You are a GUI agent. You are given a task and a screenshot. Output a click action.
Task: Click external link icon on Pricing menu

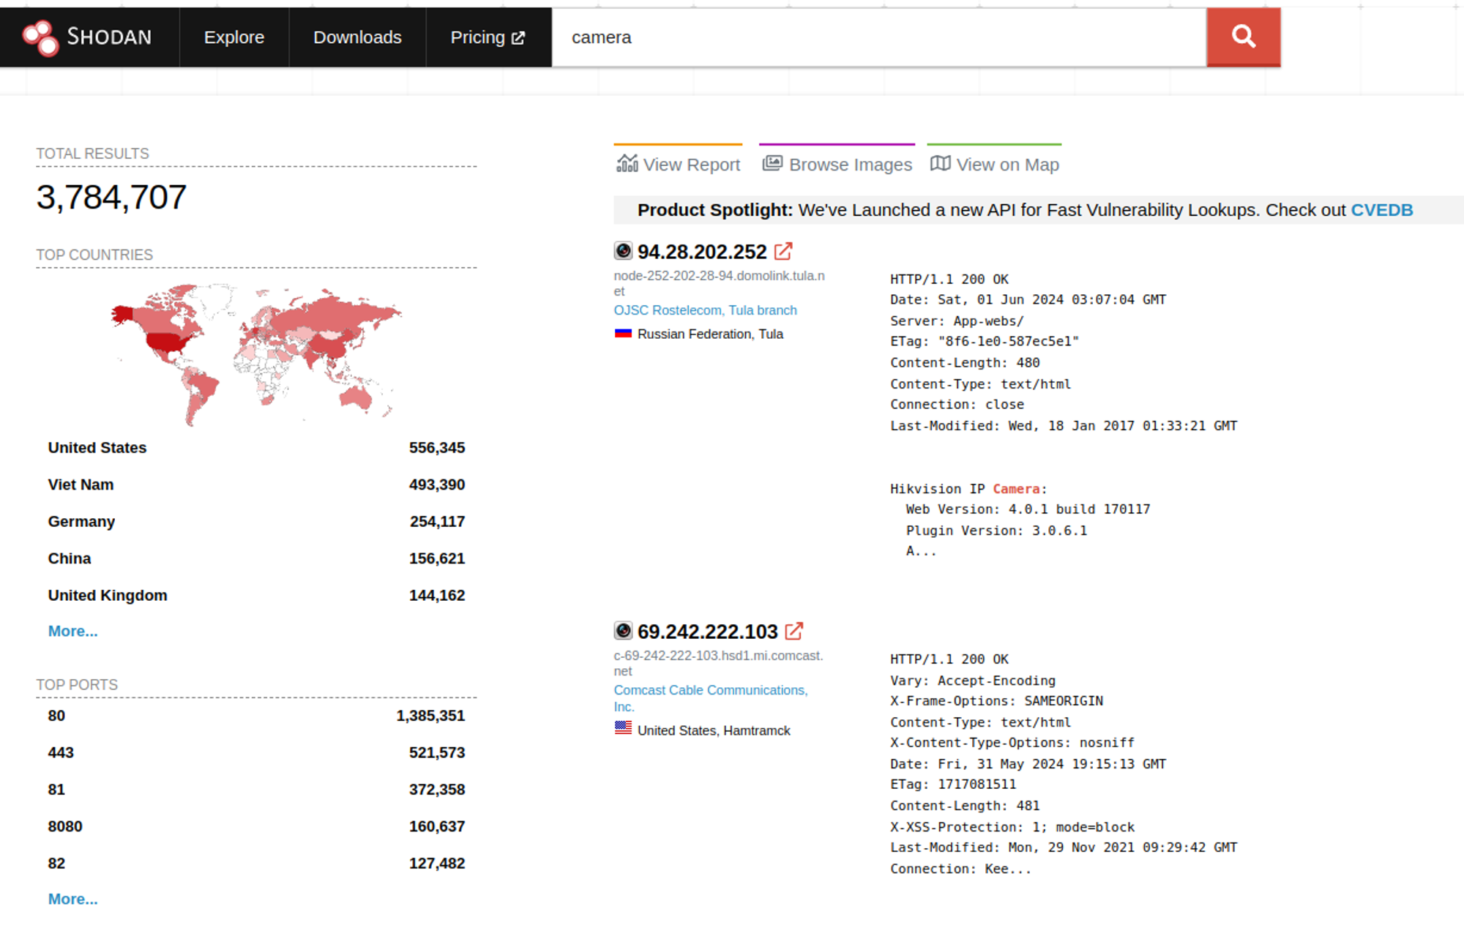click(518, 38)
